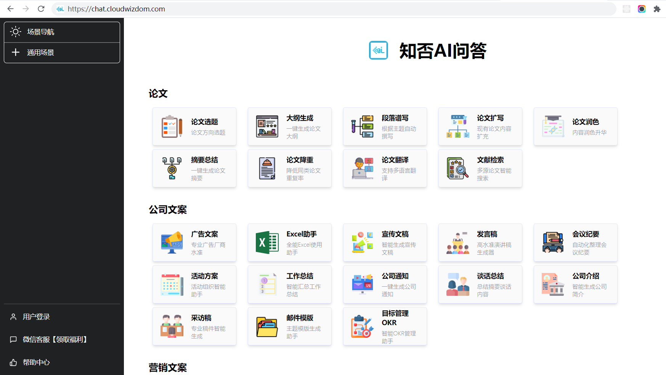
Task: Click the browser back arrow
Action: coord(10,9)
